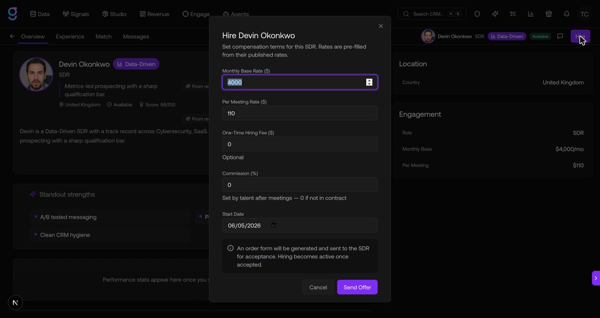Viewport: 600px width, 318px height.
Task: Click the shield icon in the top bar
Action: [477, 14]
